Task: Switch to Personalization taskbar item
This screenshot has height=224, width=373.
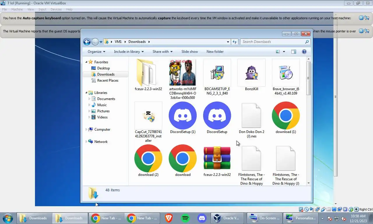Action: coord(300,218)
